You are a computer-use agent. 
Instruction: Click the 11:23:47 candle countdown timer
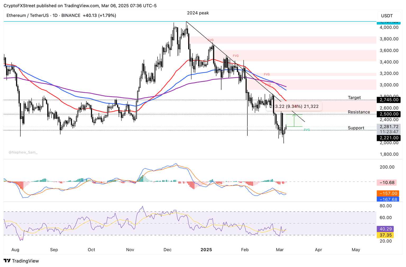pyautogui.click(x=389, y=132)
